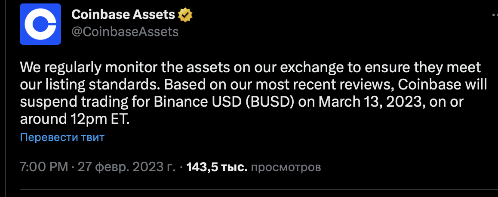View the 143,5 тыс. view count
The width and height of the screenshot is (498, 197).
click(x=217, y=167)
